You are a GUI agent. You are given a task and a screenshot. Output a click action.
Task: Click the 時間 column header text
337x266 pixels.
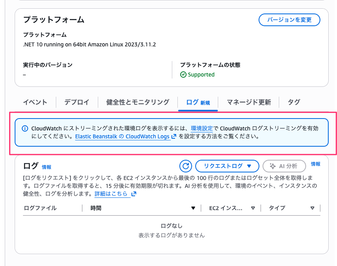point(96,208)
